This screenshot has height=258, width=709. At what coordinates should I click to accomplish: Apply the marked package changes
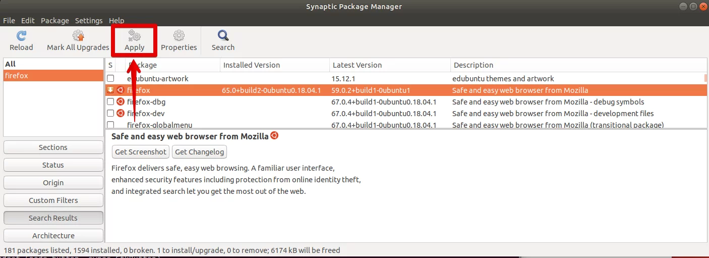point(134,41)
